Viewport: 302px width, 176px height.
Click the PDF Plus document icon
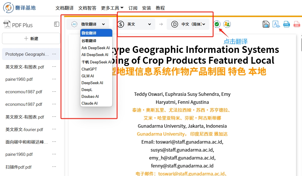(7, 24)
